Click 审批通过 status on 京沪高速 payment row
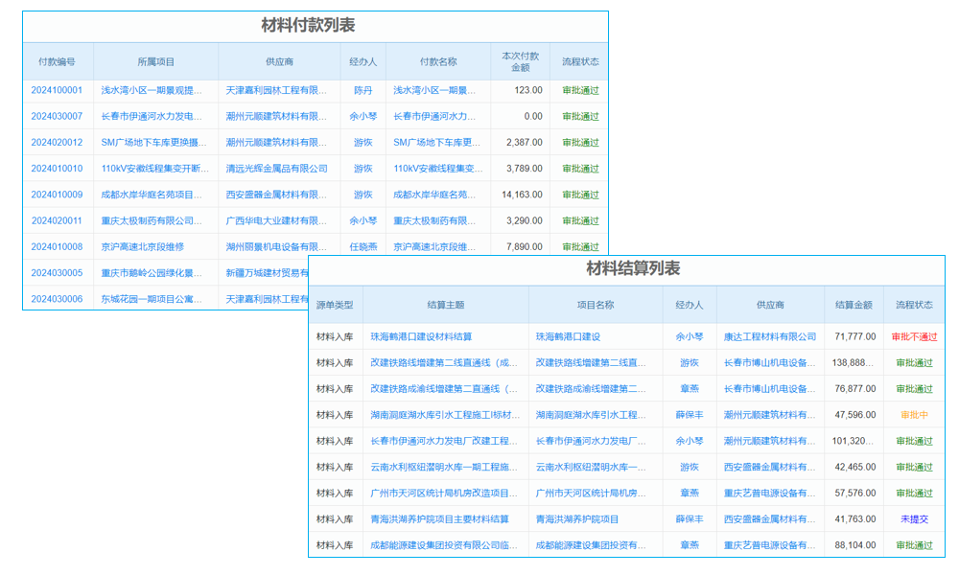The image size is (959, 575). [x=582, y=246]
